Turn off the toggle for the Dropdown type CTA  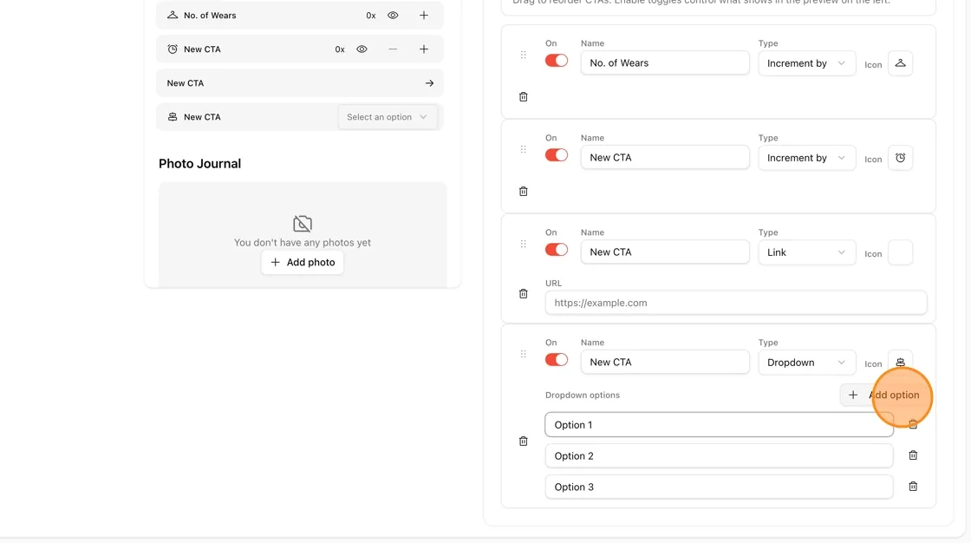(556, 359)
